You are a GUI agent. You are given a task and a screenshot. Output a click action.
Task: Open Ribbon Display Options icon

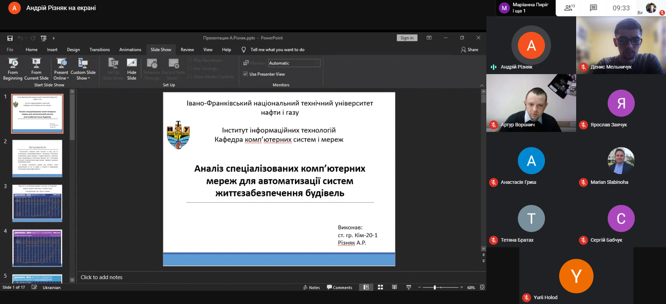point(429,38)
